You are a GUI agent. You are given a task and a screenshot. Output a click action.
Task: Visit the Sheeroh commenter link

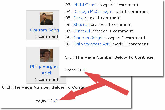[81, 24]
